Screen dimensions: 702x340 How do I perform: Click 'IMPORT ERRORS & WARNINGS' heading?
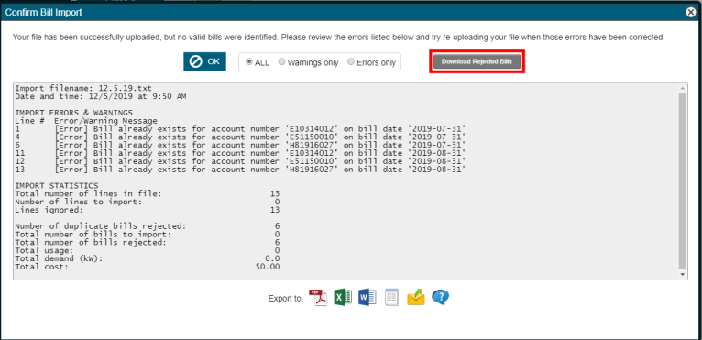(x=74, y=113)
